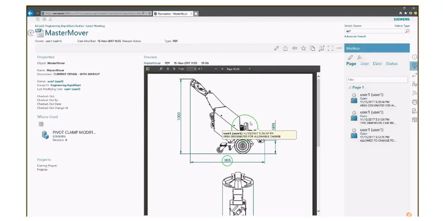This screenshot has width=443, height=221.
Task: Click the browser back button
Action: tap(31, 13)
